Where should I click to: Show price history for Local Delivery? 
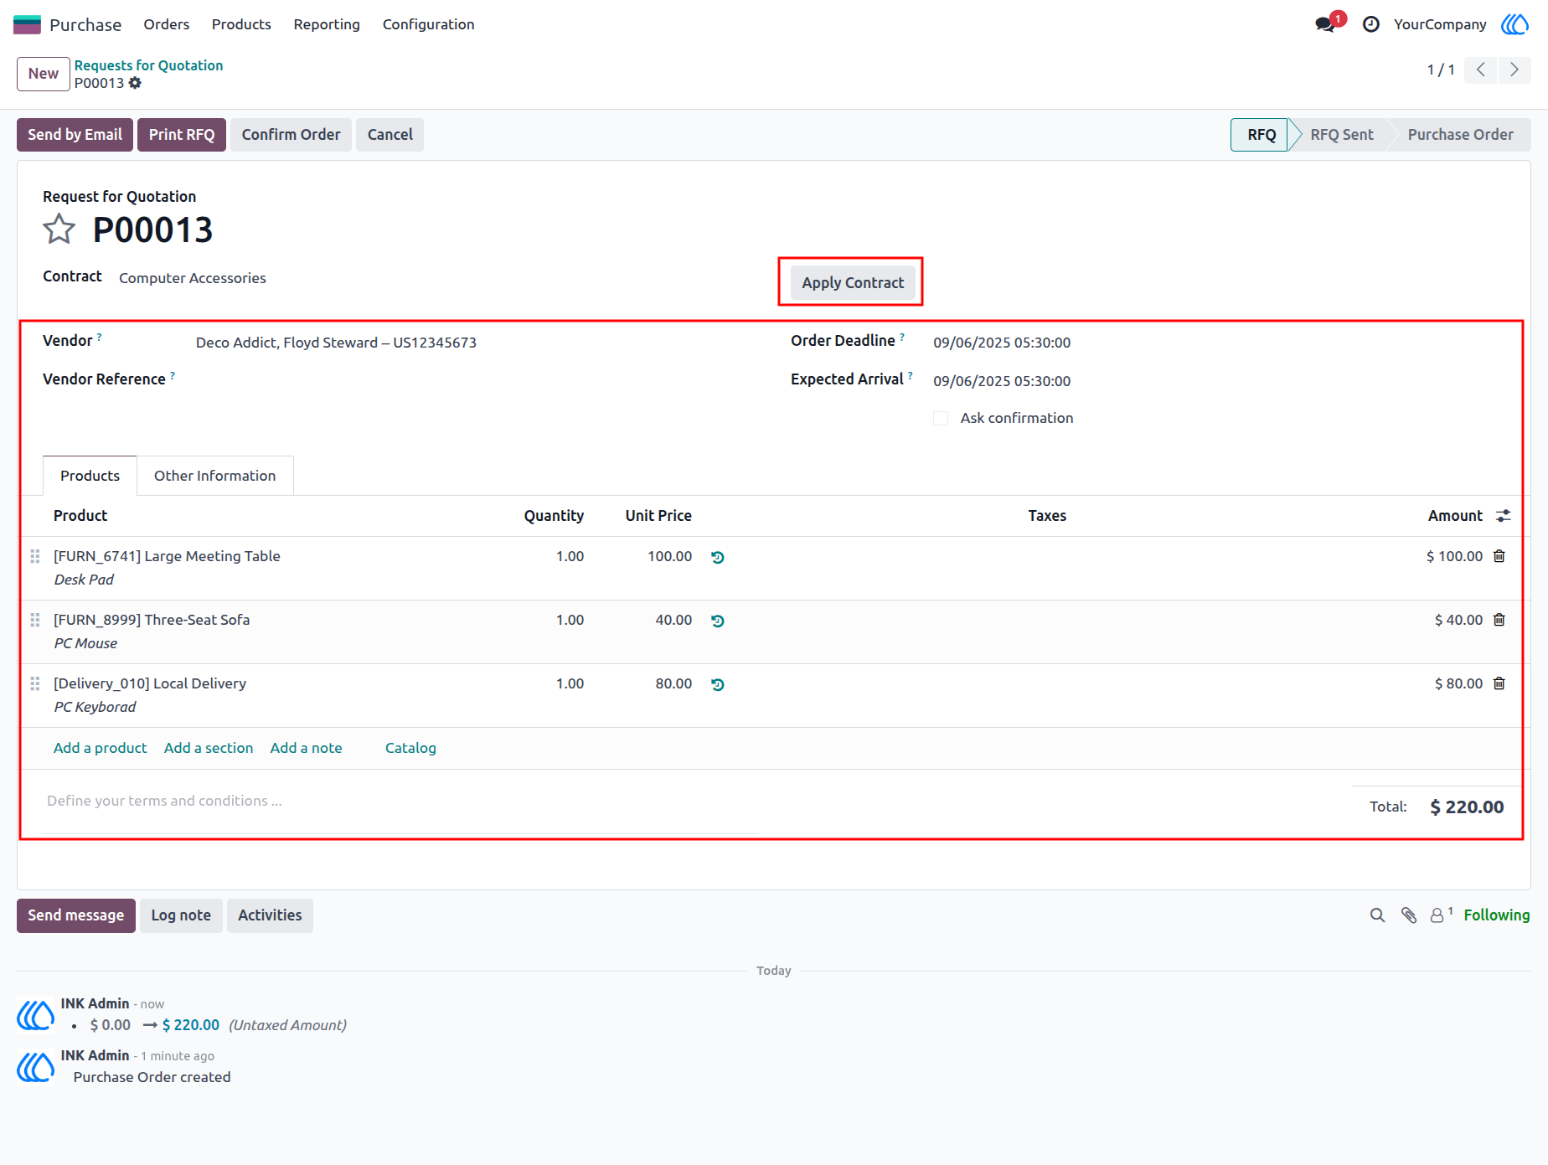[718, 684]
